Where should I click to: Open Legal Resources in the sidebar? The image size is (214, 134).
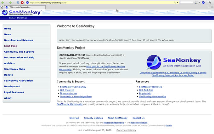14,92
